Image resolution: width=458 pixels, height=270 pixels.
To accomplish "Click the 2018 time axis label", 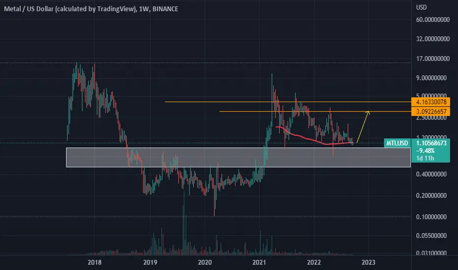I will tap(95, 263).
